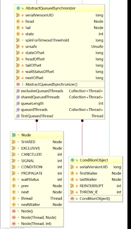Select the THROW_IE constant in ConditionObject
Viewport: 131px width, 229px height.
point(96,192)
